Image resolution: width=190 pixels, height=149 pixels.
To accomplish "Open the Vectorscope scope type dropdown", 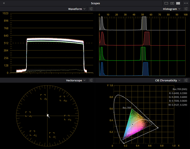I will pos(76,80).
